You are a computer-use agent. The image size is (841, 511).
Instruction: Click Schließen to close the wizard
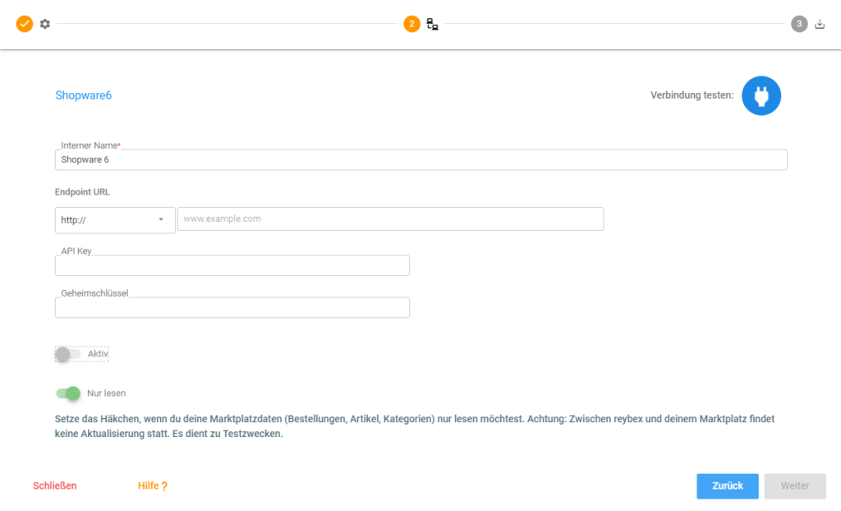click(55, 486)
